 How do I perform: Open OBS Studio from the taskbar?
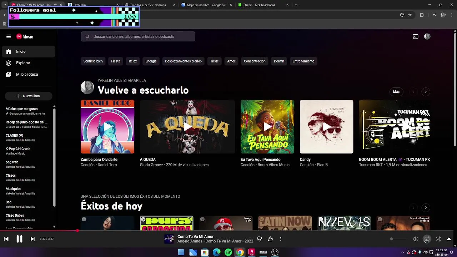point(275,252)
